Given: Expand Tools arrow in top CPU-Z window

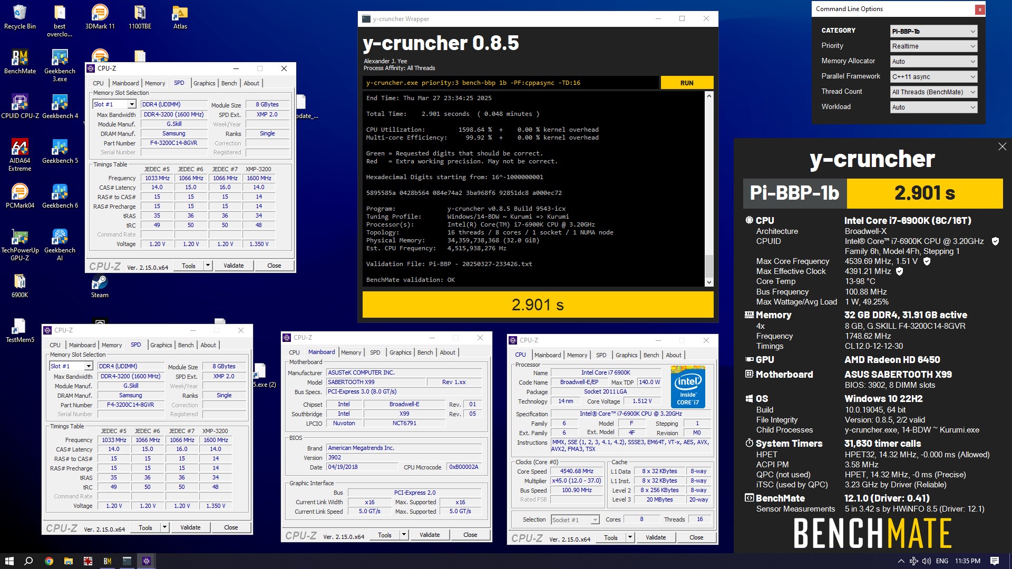Looking at the screenshot, I should pyautogui.click(x=208, y=266).
